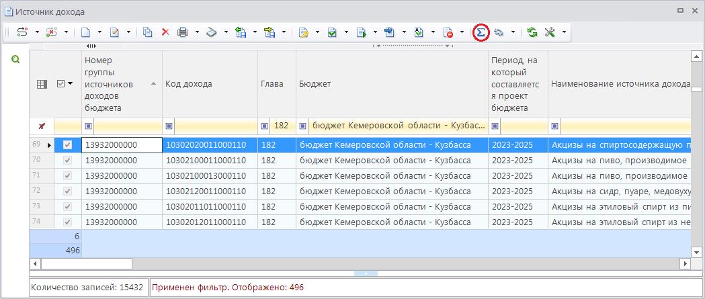Click the horizontal scrollbar right arrow
Screen dimensions: 705x299
(x=686, y=263)
